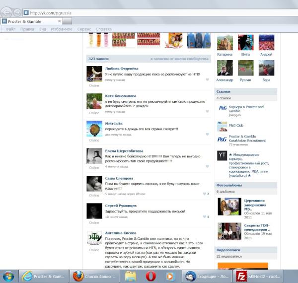This screenshot has width=298, height=283.
Task: Open member Андрей's photo
Action: (266, 42)
